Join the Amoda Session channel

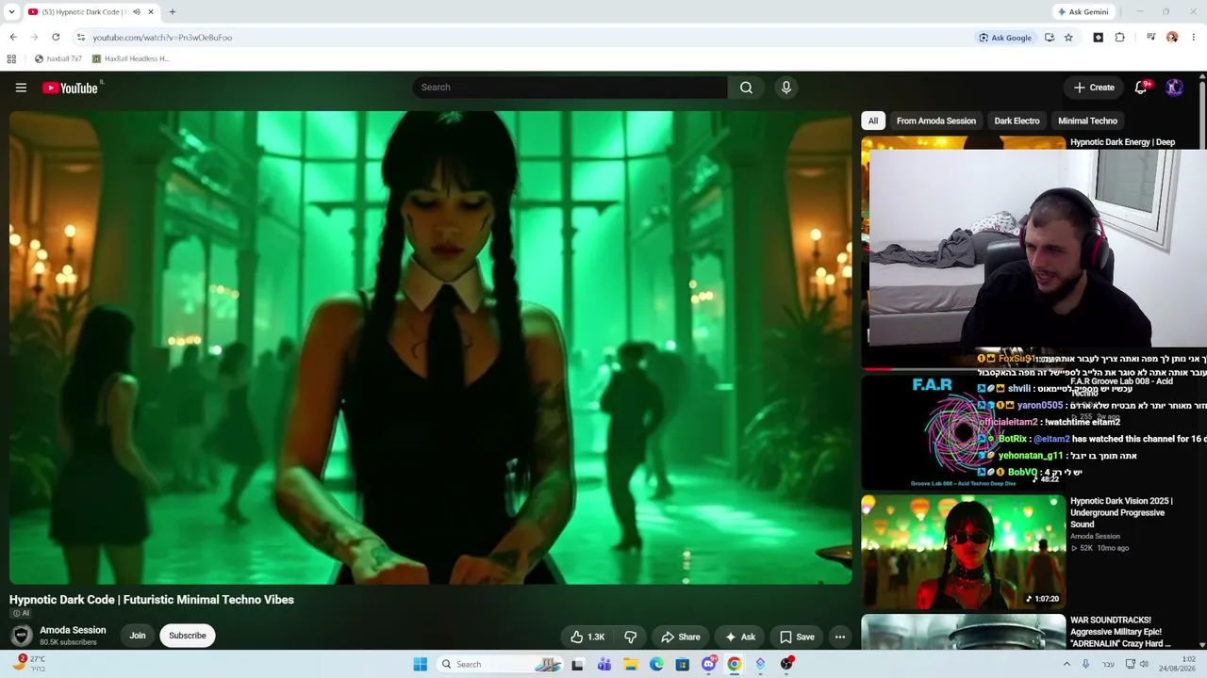coord(138,636)
